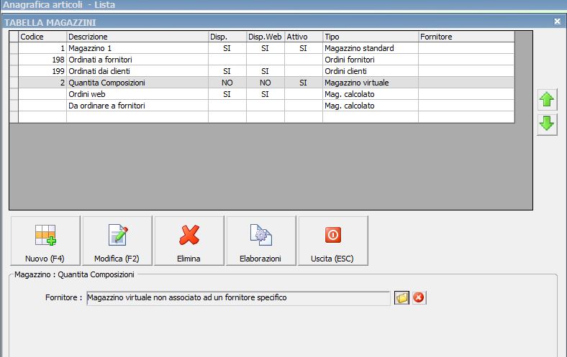Click code cell '198'
Viewport: 567px width, 357px height.
[42, 60]
